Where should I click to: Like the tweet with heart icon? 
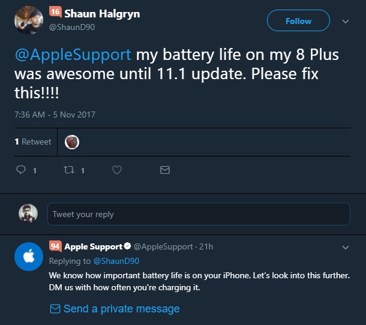(117, 170)
